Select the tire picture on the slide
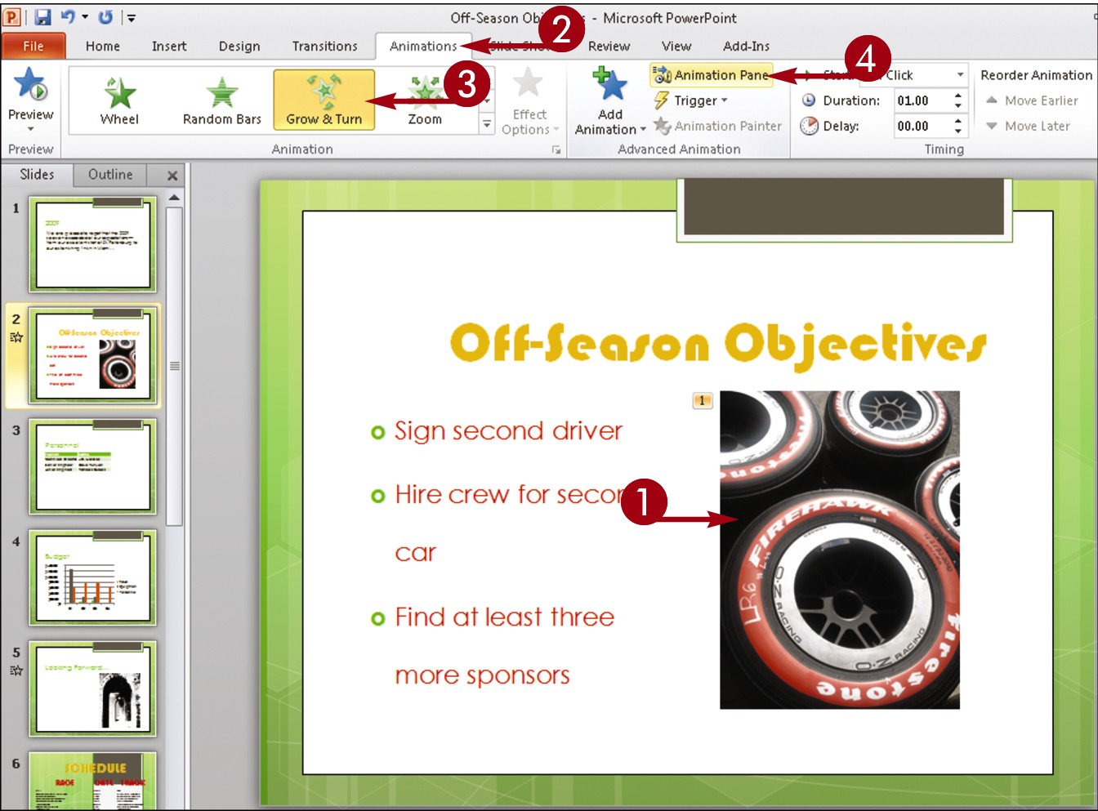 (840, 550)
